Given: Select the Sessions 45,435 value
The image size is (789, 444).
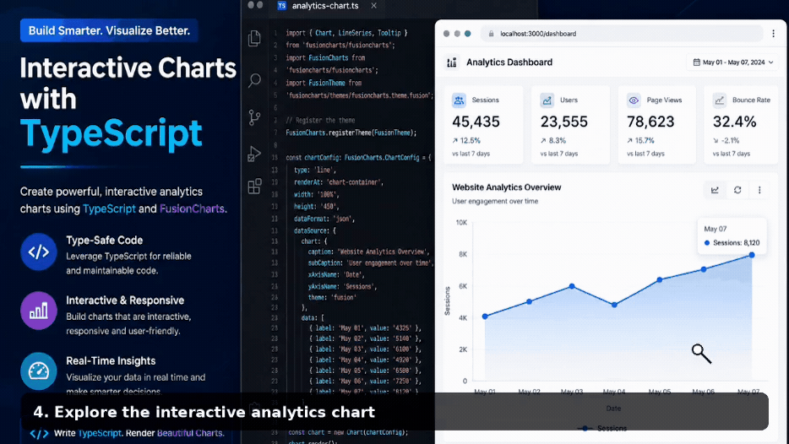Looking at the screenshot, I should tap(476, 122).
